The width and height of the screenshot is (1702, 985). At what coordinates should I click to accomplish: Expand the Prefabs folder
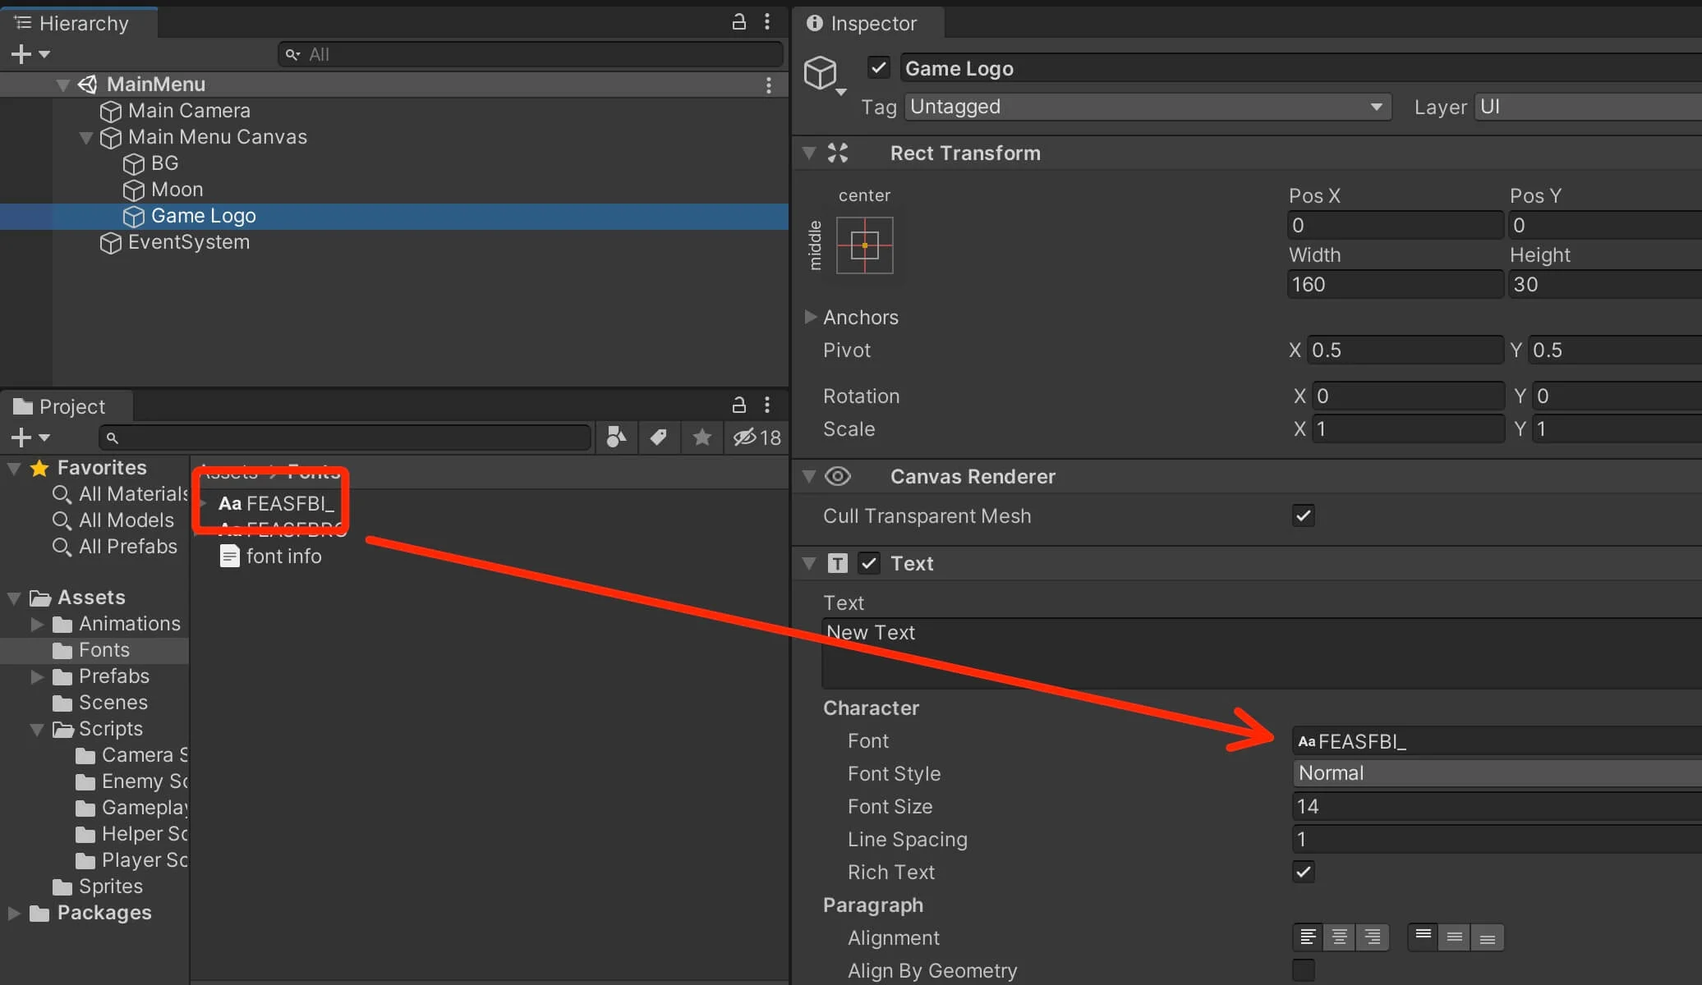coord(36,676)
